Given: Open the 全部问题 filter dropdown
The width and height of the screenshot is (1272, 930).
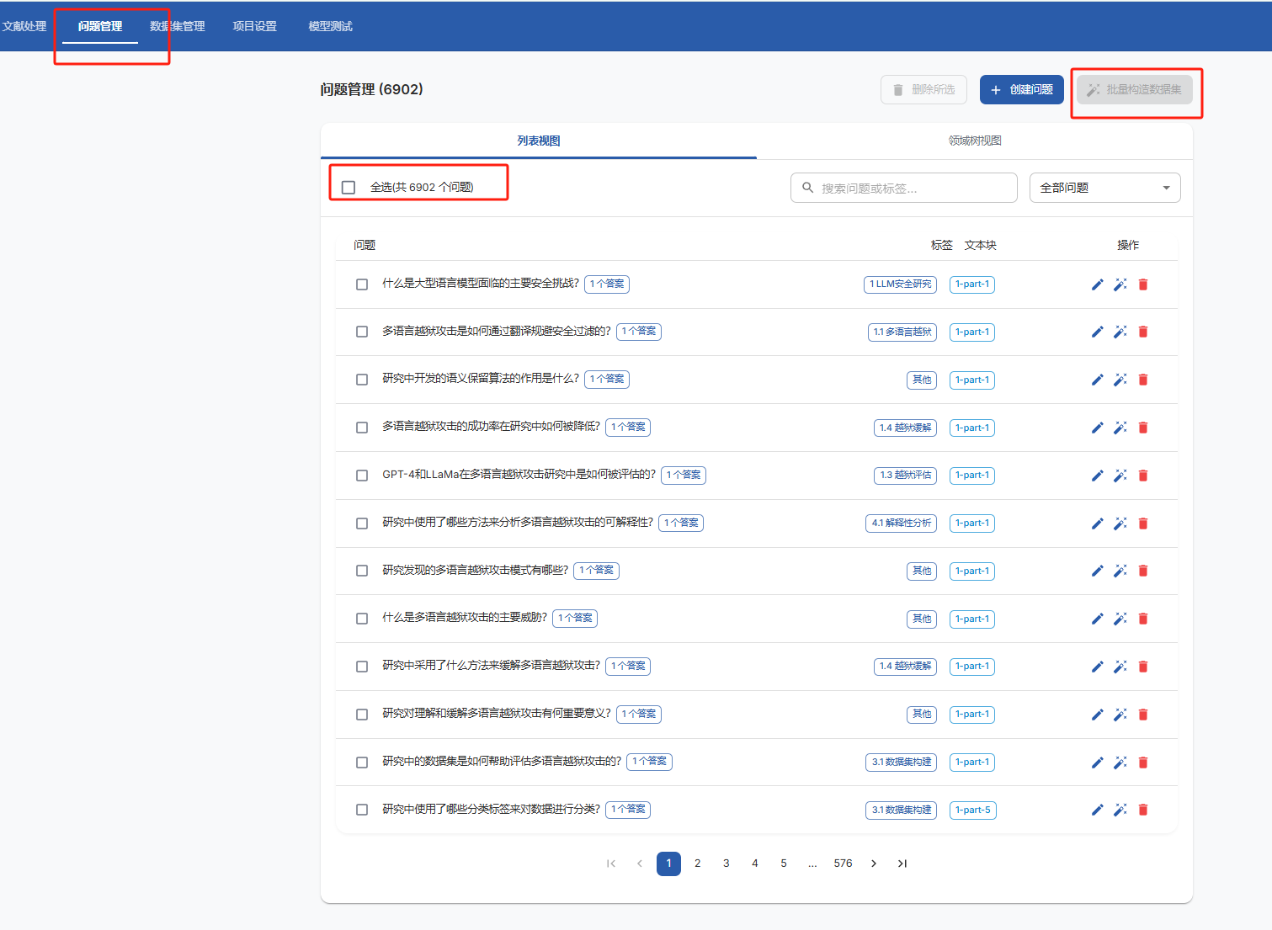Looking at the screenshot, I should pyautogui.click(x=1104, y=188).
